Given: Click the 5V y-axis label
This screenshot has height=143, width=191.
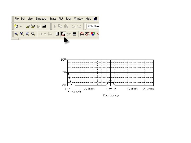Looking at the screenshot, I should [x=64, y=73].
